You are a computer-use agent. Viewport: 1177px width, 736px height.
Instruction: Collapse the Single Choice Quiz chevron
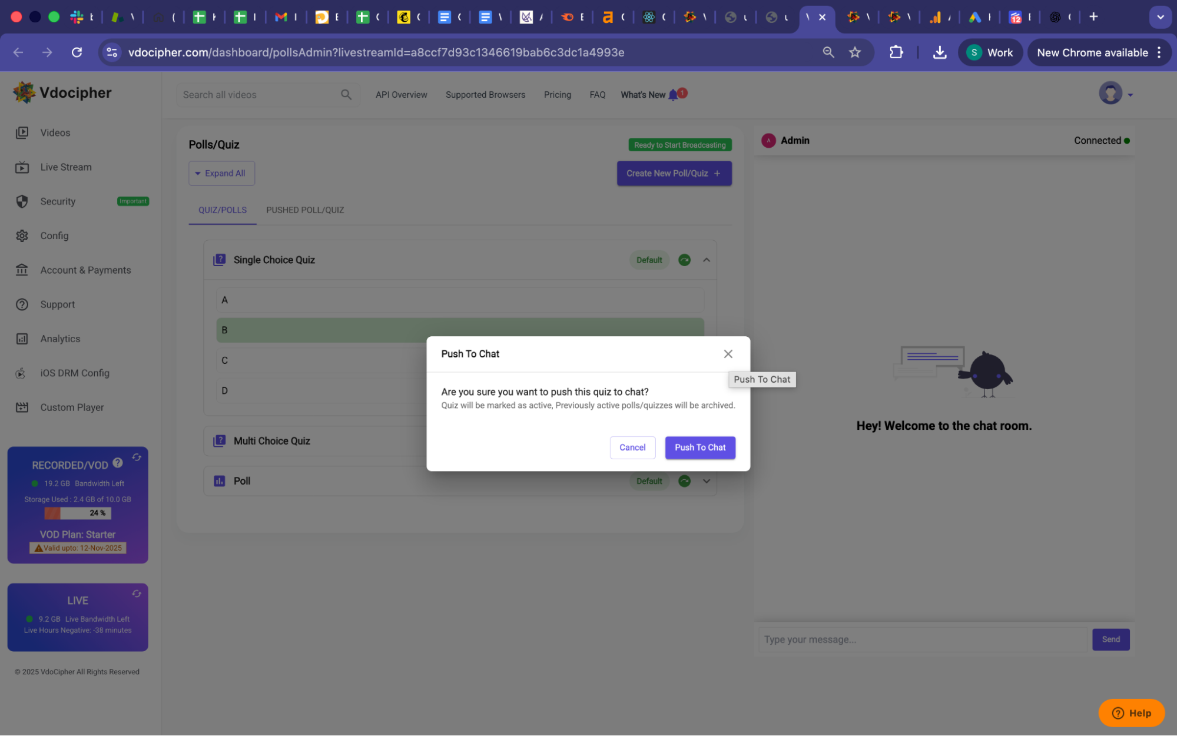(707, 260)
